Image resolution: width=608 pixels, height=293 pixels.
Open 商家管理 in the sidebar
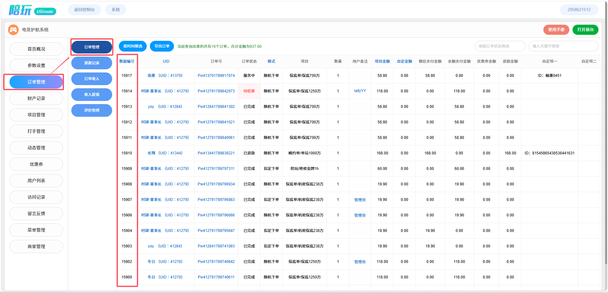pyautogui.click(x=36, y=246)
